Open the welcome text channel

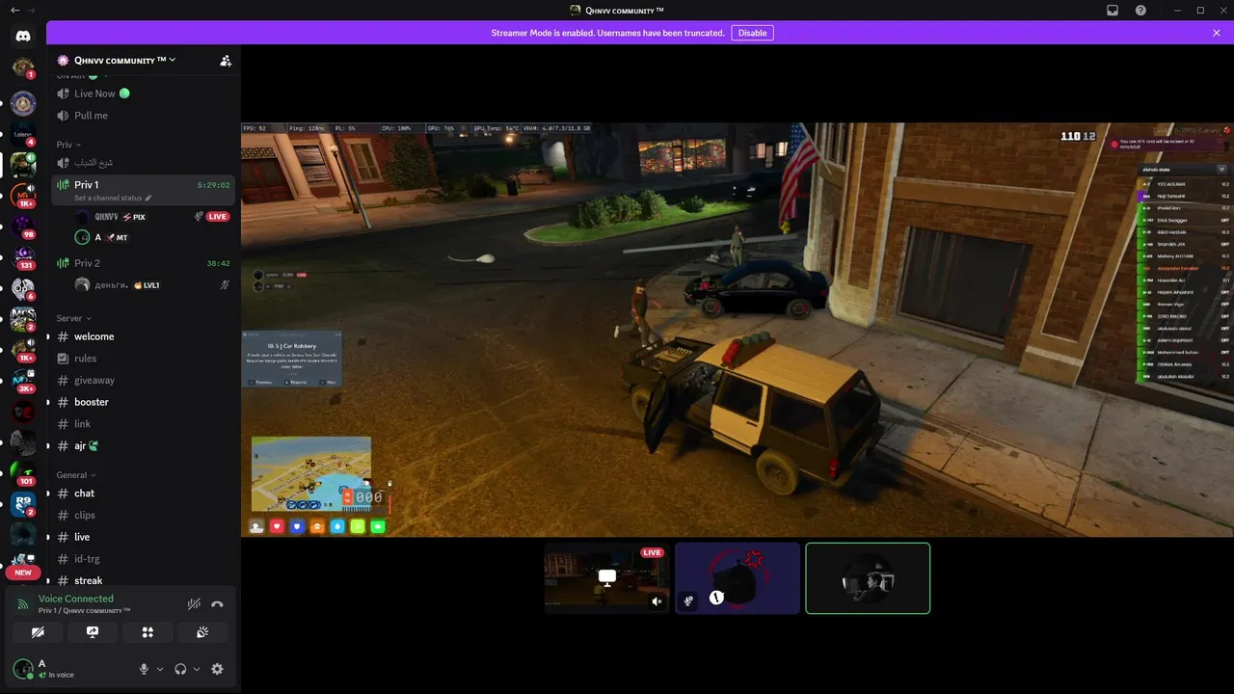[143, 336]
